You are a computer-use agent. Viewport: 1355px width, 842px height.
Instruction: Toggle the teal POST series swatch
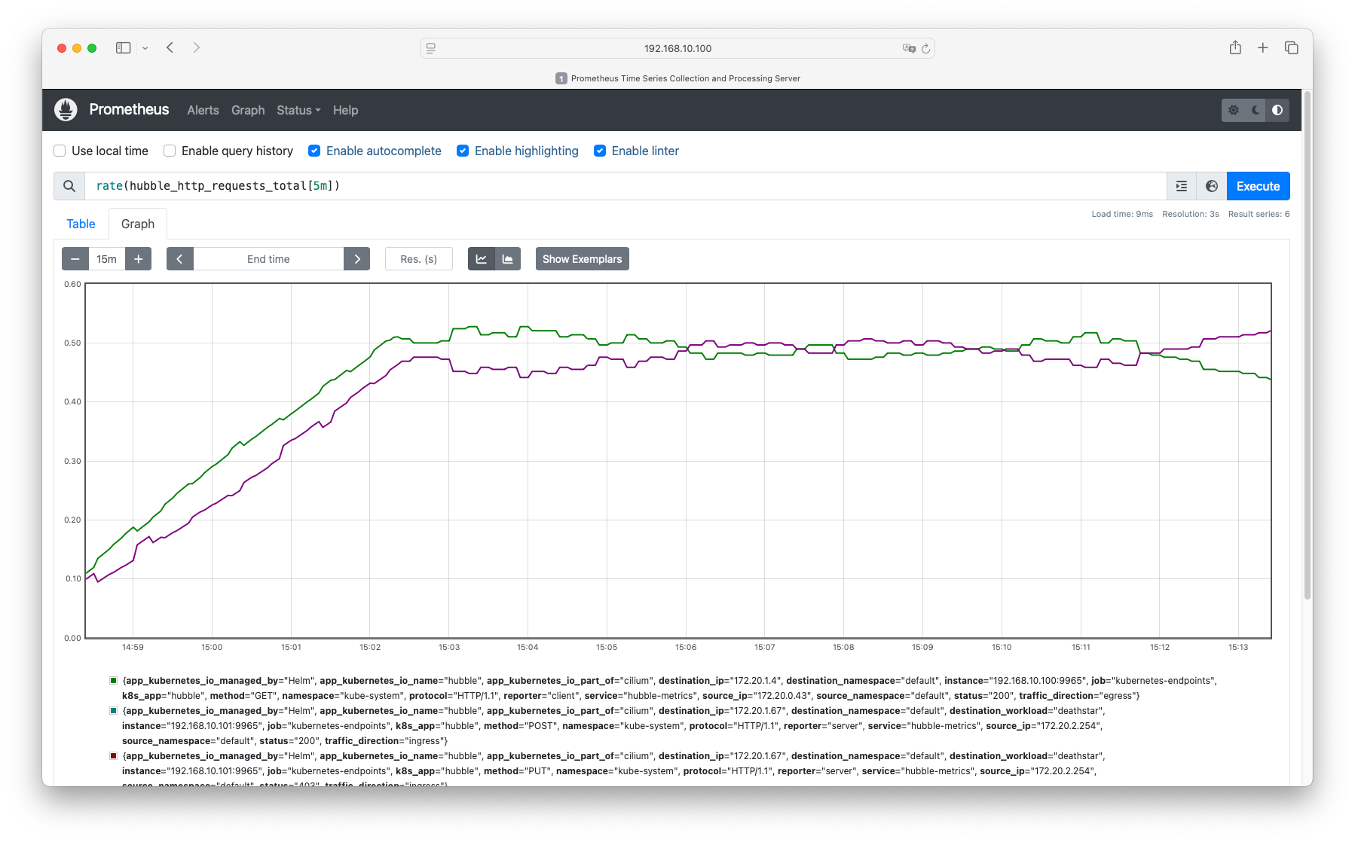click(114, 711)
